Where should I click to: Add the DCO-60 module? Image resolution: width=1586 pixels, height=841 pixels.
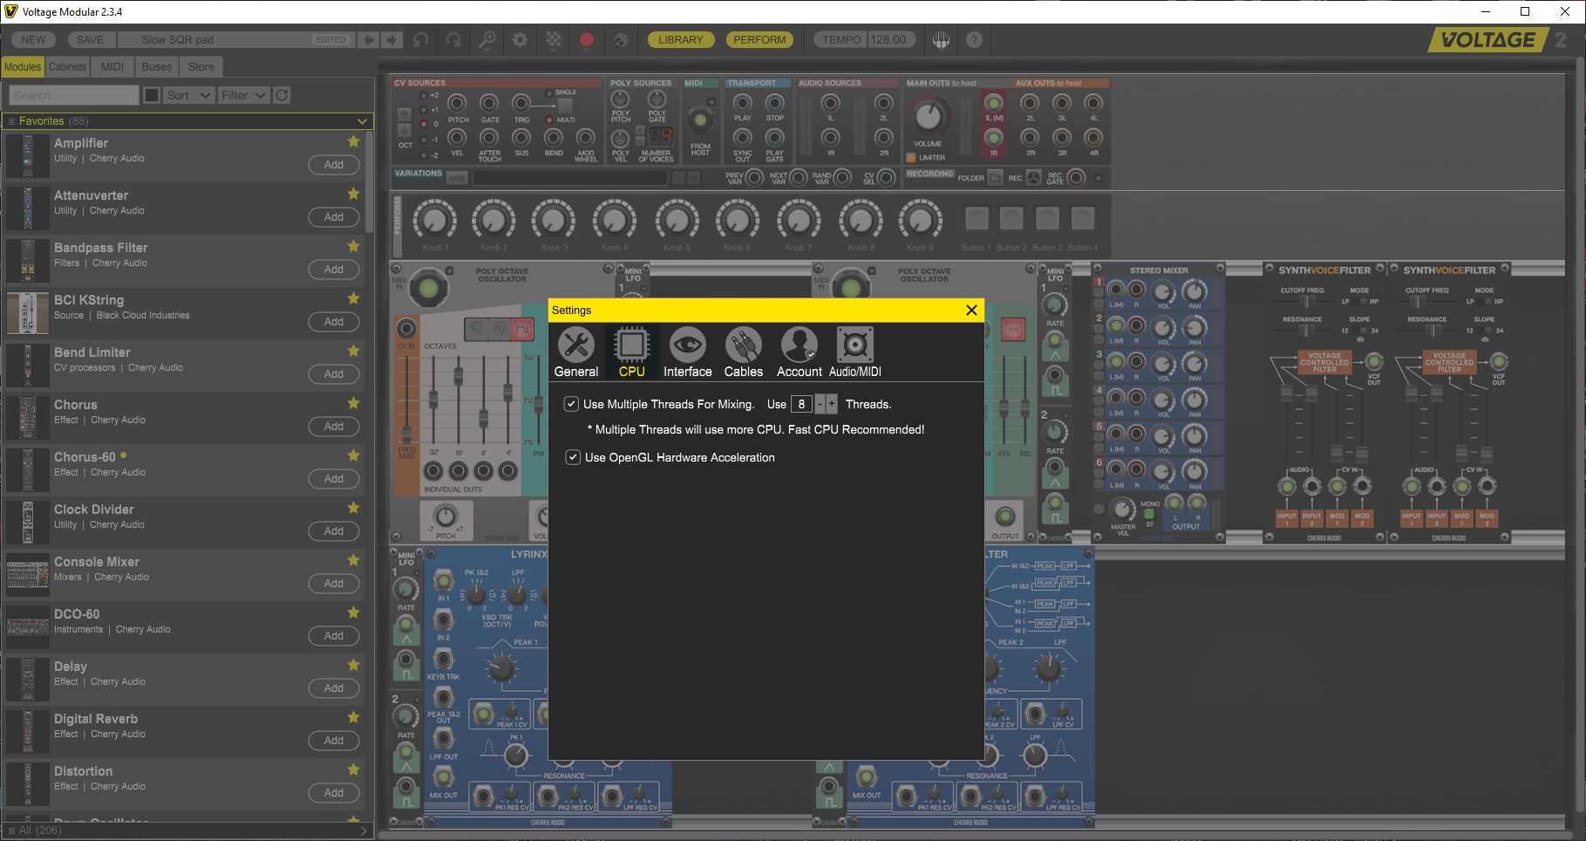coord(334,636)
